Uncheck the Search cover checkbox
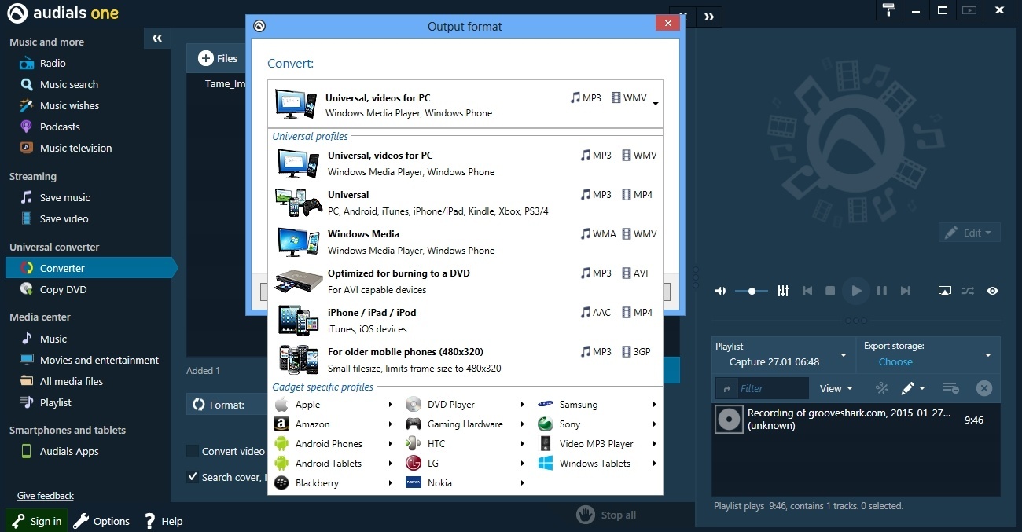 pyautogui.click(x=193, y=477)
